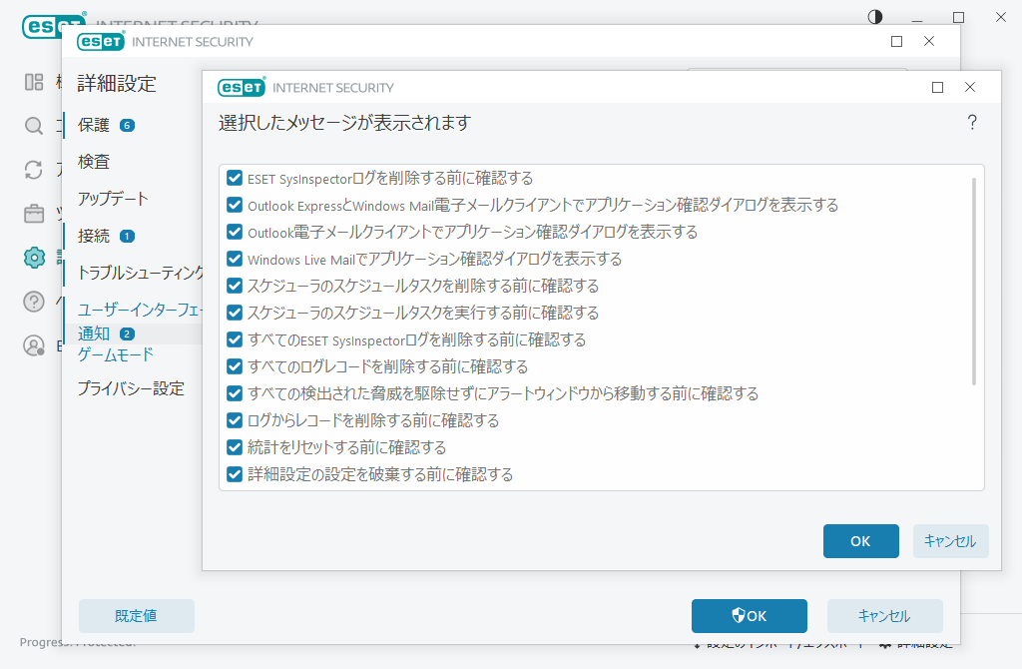Uncheck スケジュールタスクを実行する前に確認する
Image resolution: width=1022 pixels, height=669 pixels.
tap(235, 313)
